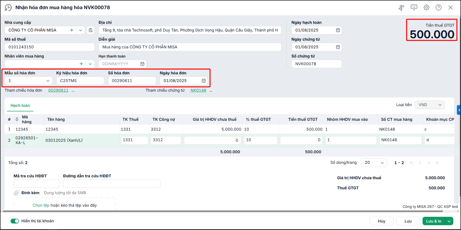Open the Số dòng/trang dropdown showing 20
The height and width of the screenshot is (230, 461).
coord(374,163)
